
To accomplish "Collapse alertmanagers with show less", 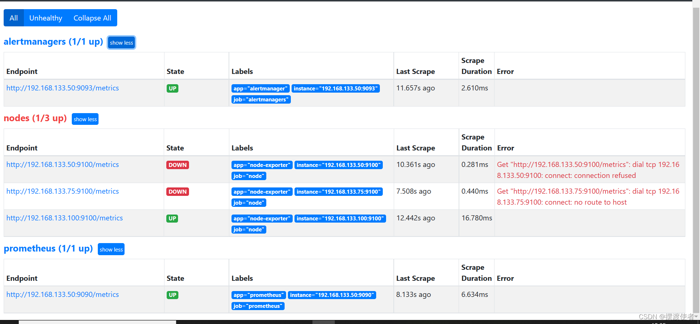I will (122, 43).
